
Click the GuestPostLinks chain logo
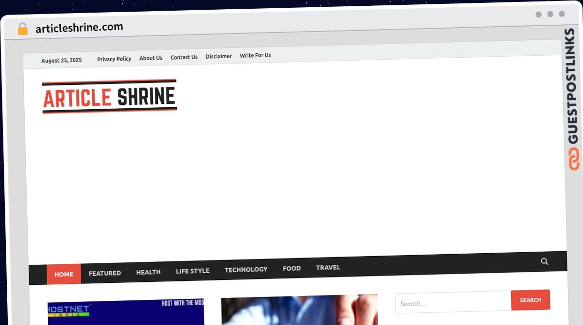574,160
